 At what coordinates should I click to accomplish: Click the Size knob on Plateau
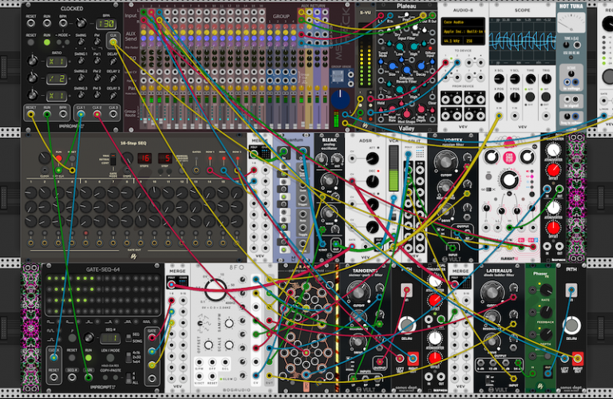click(393, 66)
